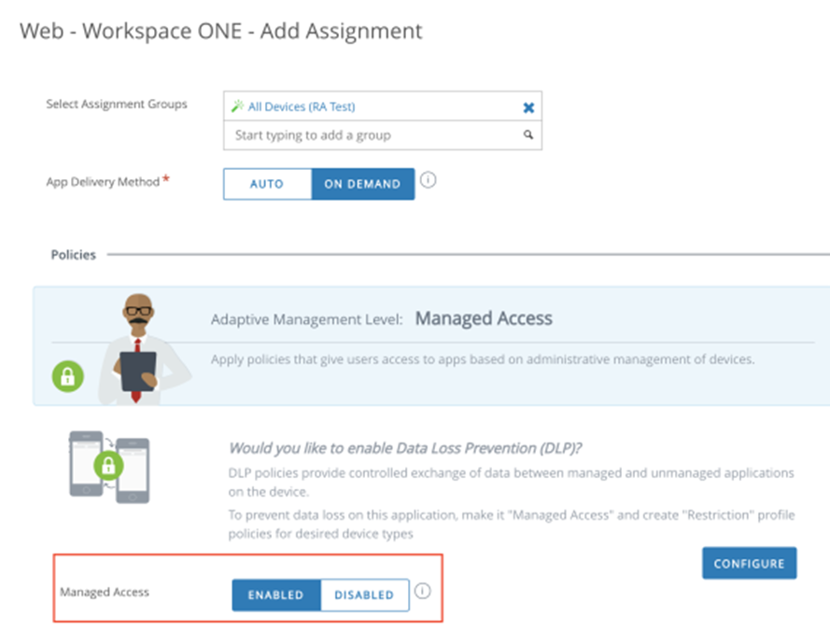Select ON DEMAND delivery method
This screenshot has height=631, width=830.
[362, 184]
